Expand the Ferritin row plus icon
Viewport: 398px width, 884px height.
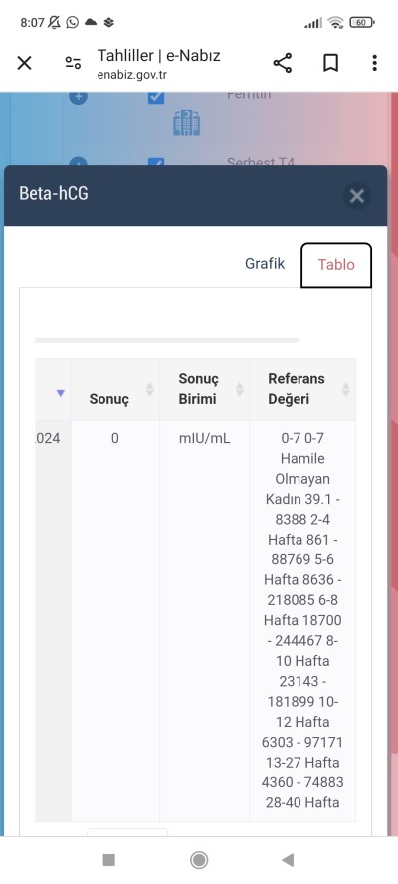78,97
